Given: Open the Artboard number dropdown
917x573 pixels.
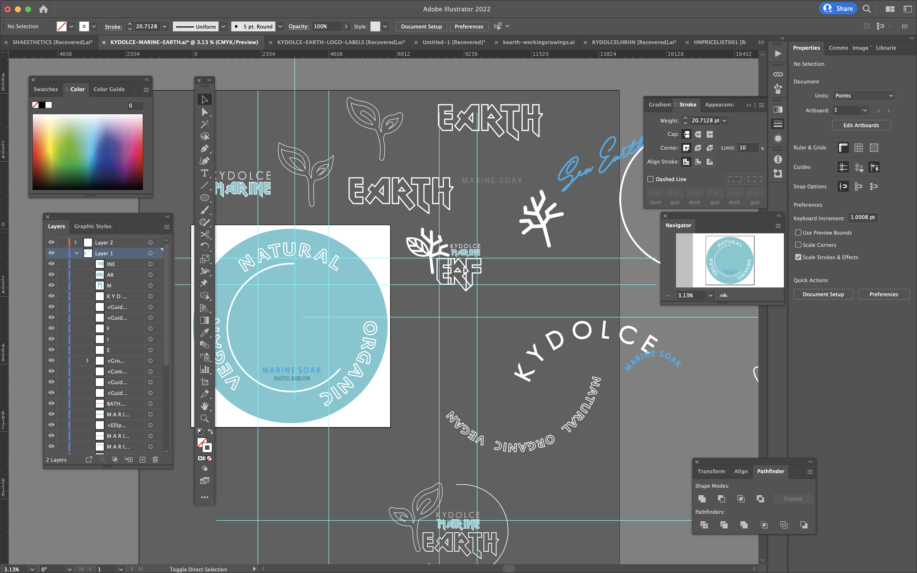Looking at the screenshot, I should coord(865,110).
